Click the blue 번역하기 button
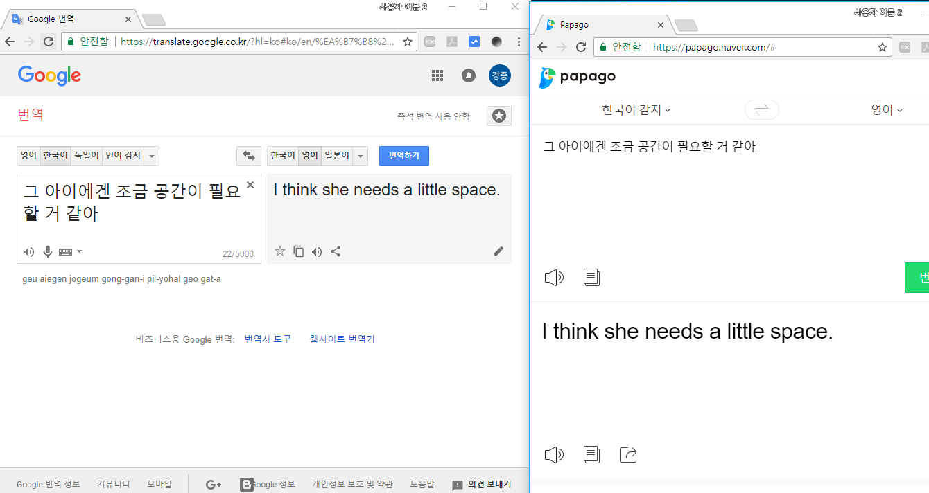929x493 pixels. pos(404,156)
